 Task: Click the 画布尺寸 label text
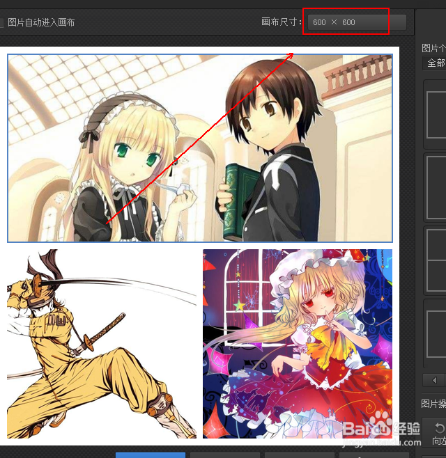click(282, 22)
